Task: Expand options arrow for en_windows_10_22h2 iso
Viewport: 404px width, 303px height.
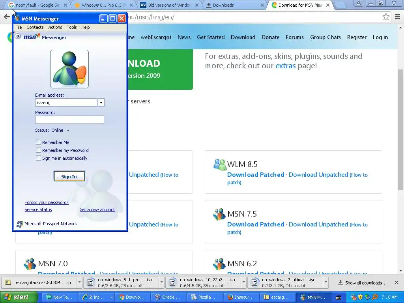Action: (243, 282)
